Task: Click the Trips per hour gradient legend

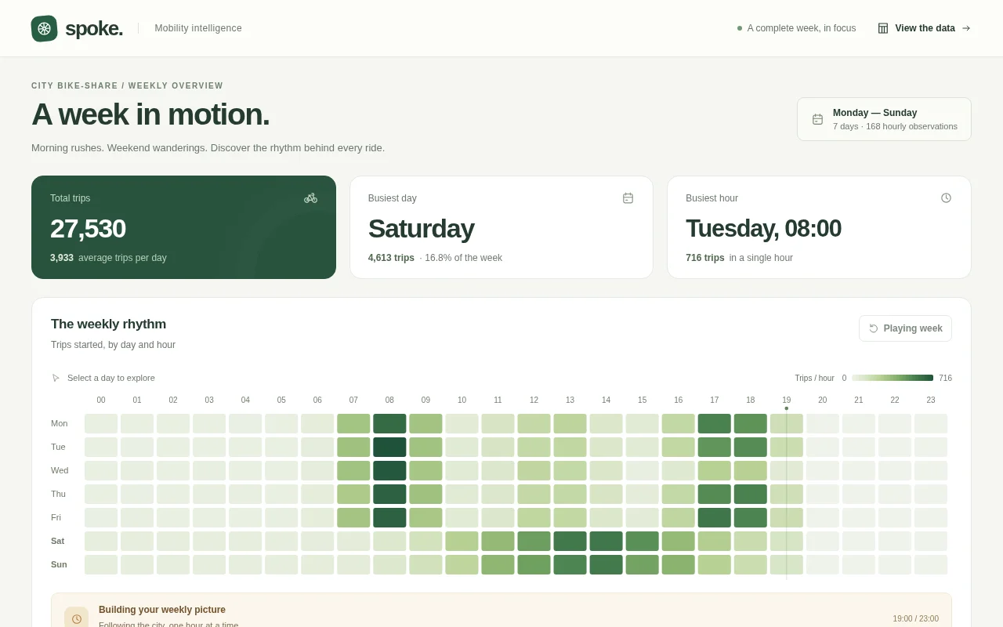Action: [x=893, y=378]
